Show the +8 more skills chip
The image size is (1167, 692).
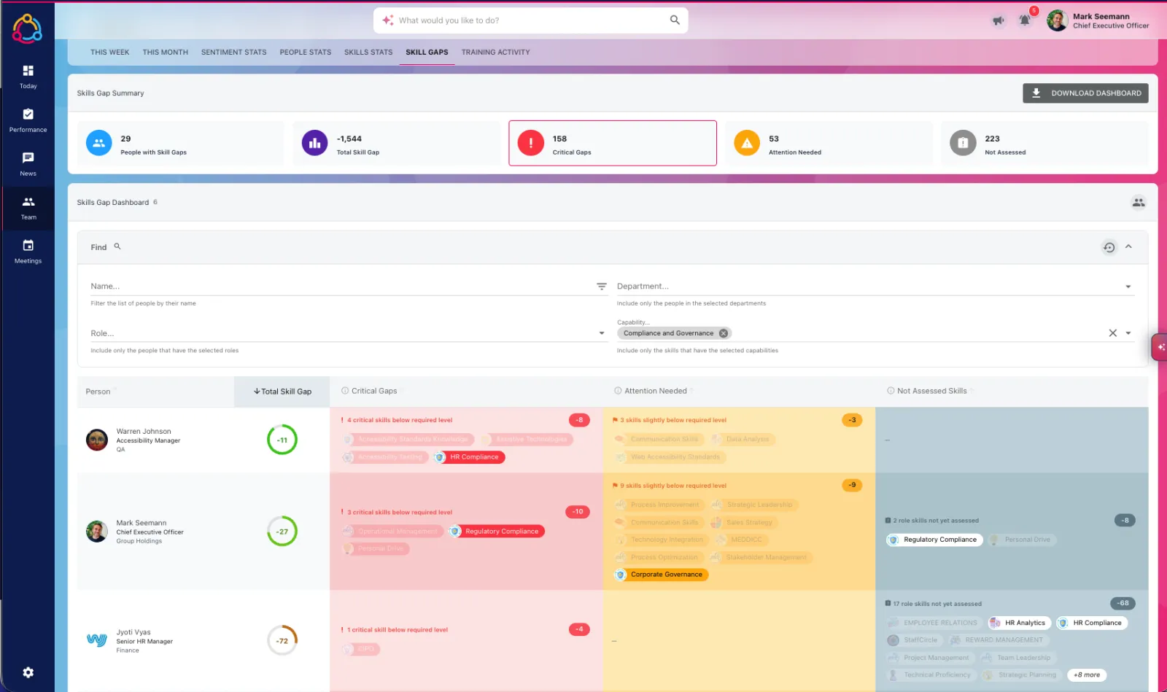1087,675
